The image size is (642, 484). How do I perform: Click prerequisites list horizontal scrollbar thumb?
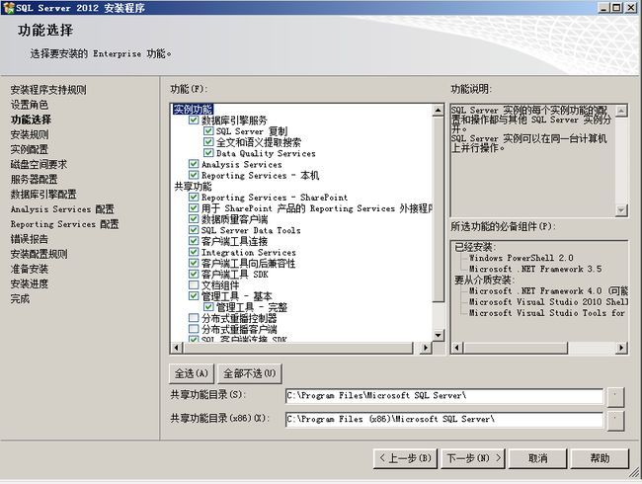coord(516,348)
